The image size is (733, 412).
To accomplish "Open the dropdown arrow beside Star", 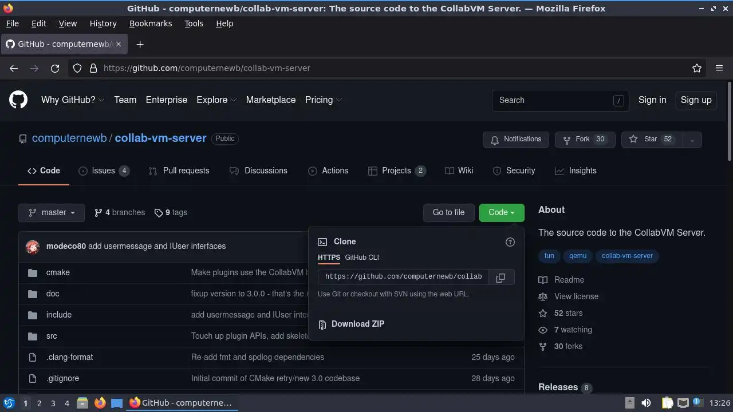I will (692, 140).
